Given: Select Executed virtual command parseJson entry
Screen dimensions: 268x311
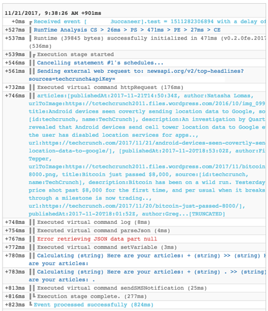Looking at the screenshot, I should [x=104, y=231].
